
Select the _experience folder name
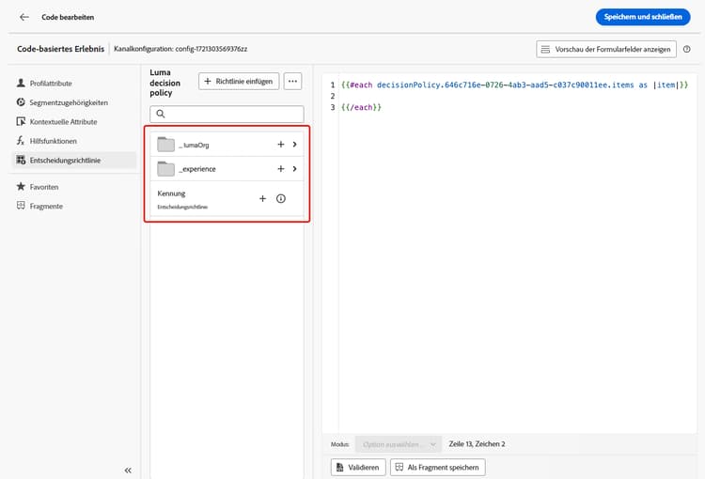tap(197, 169)
